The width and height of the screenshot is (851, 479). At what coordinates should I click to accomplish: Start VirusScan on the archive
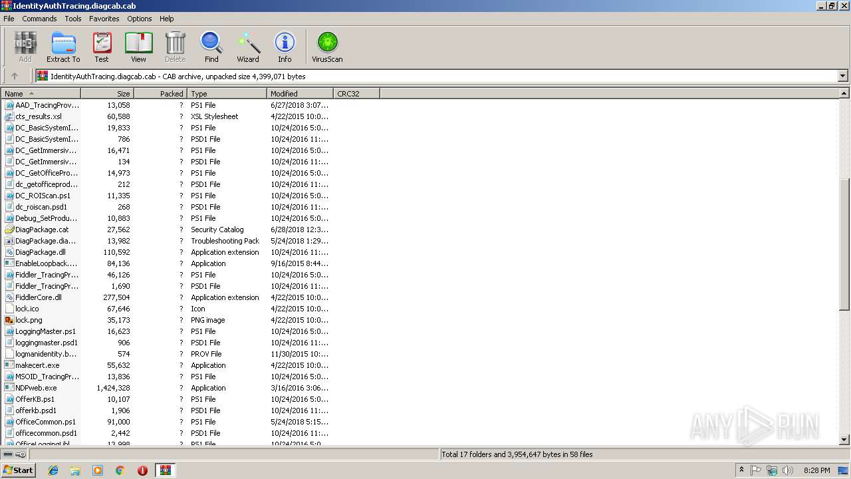pyautogui.click(x=327, y=47)
